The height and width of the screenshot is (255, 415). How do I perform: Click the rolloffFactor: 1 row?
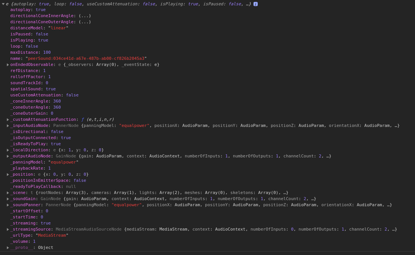(x=31, y=77)
